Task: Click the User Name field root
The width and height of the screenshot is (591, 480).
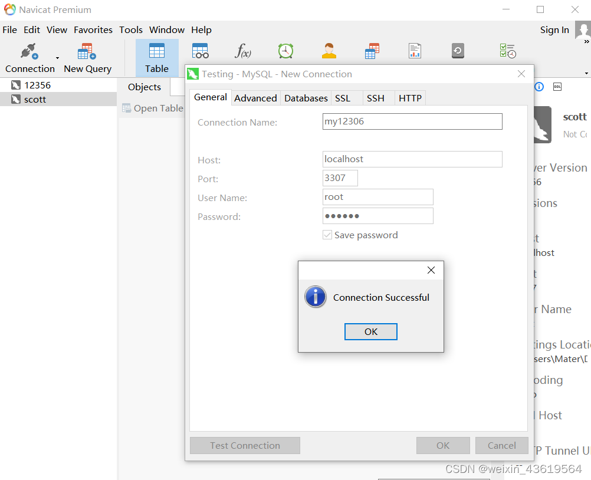Action: point(377,197)
